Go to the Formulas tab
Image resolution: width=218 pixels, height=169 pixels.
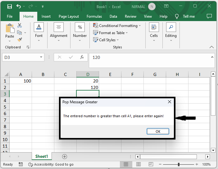point(94,16)
